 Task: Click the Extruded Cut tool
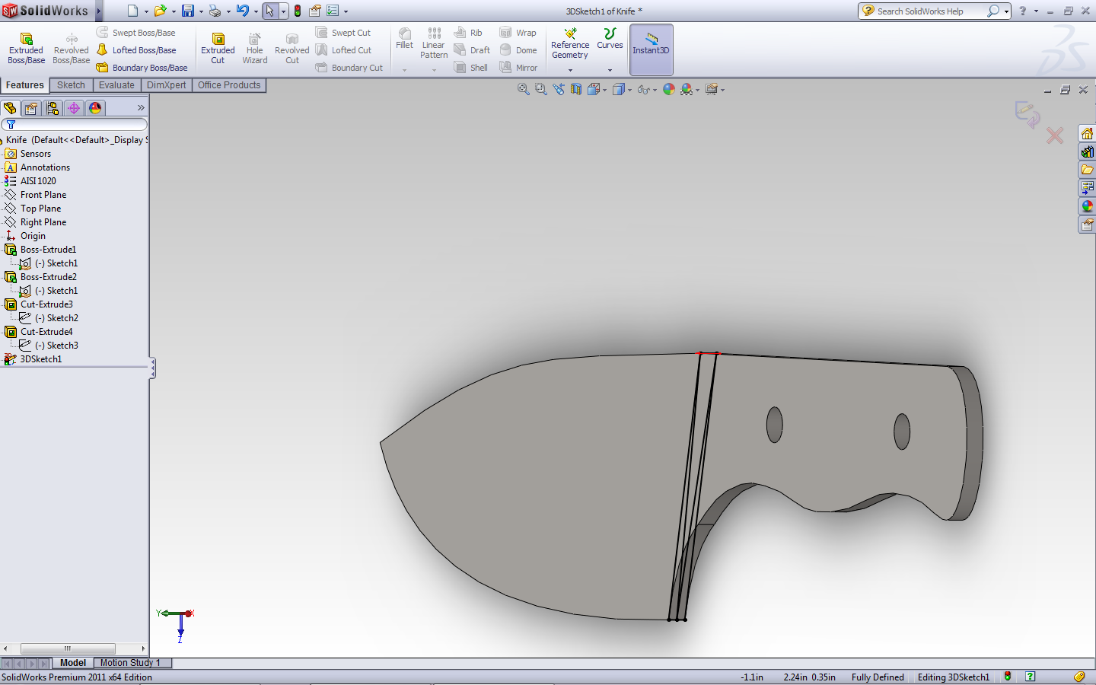pos(218,49)
